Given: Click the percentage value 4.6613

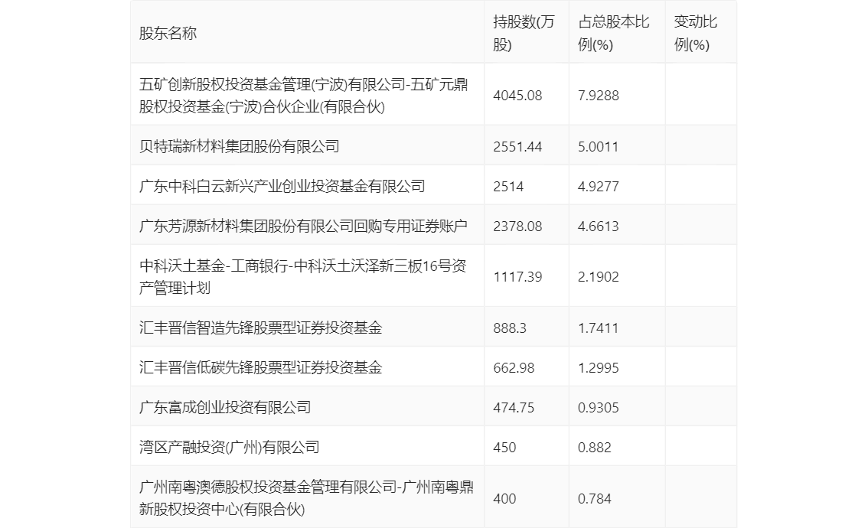Looking at the screenshot, I should click(x=599, y=226).
